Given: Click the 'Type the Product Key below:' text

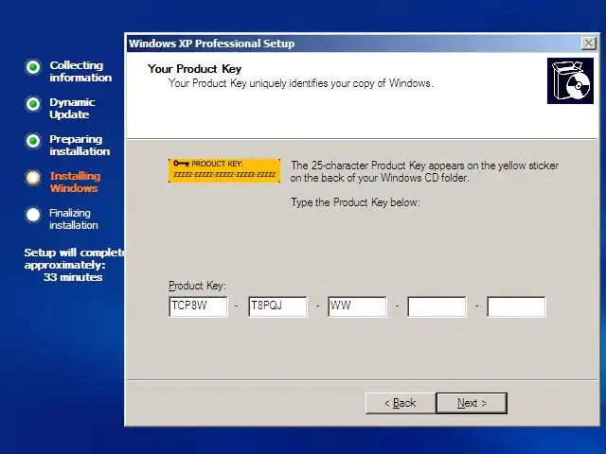Looking at the screenshot, I should tap(355, 202).
